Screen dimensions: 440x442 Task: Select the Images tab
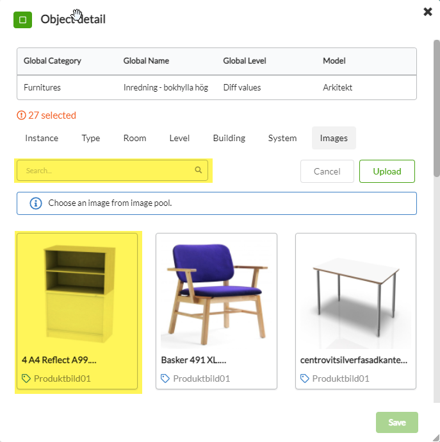click(334, 138)
